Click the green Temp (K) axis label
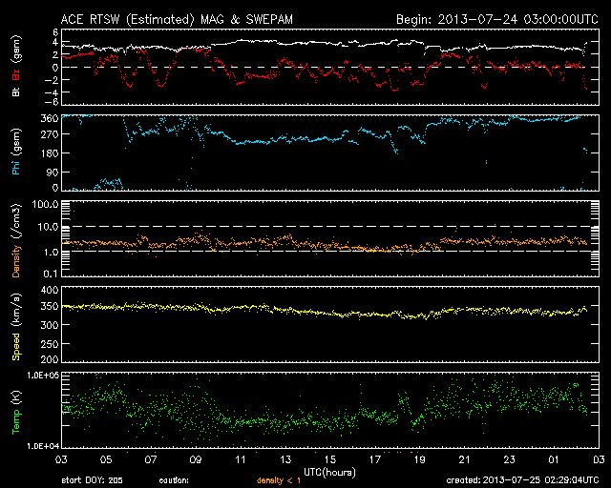The width and height of the screenshot is (611, 488). 15,410
